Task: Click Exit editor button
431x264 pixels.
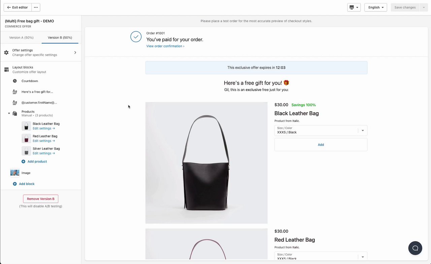Action: tap(18, 7)
